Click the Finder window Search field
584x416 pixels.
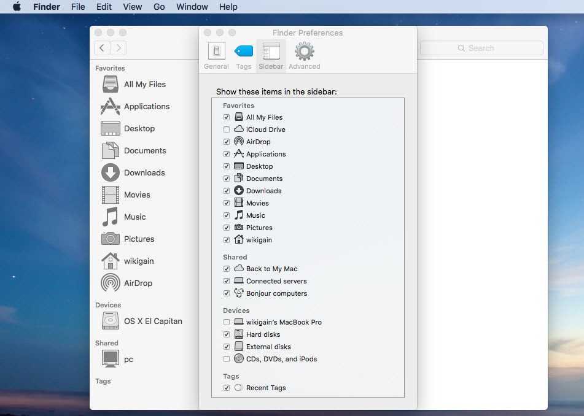coord(481,48)
